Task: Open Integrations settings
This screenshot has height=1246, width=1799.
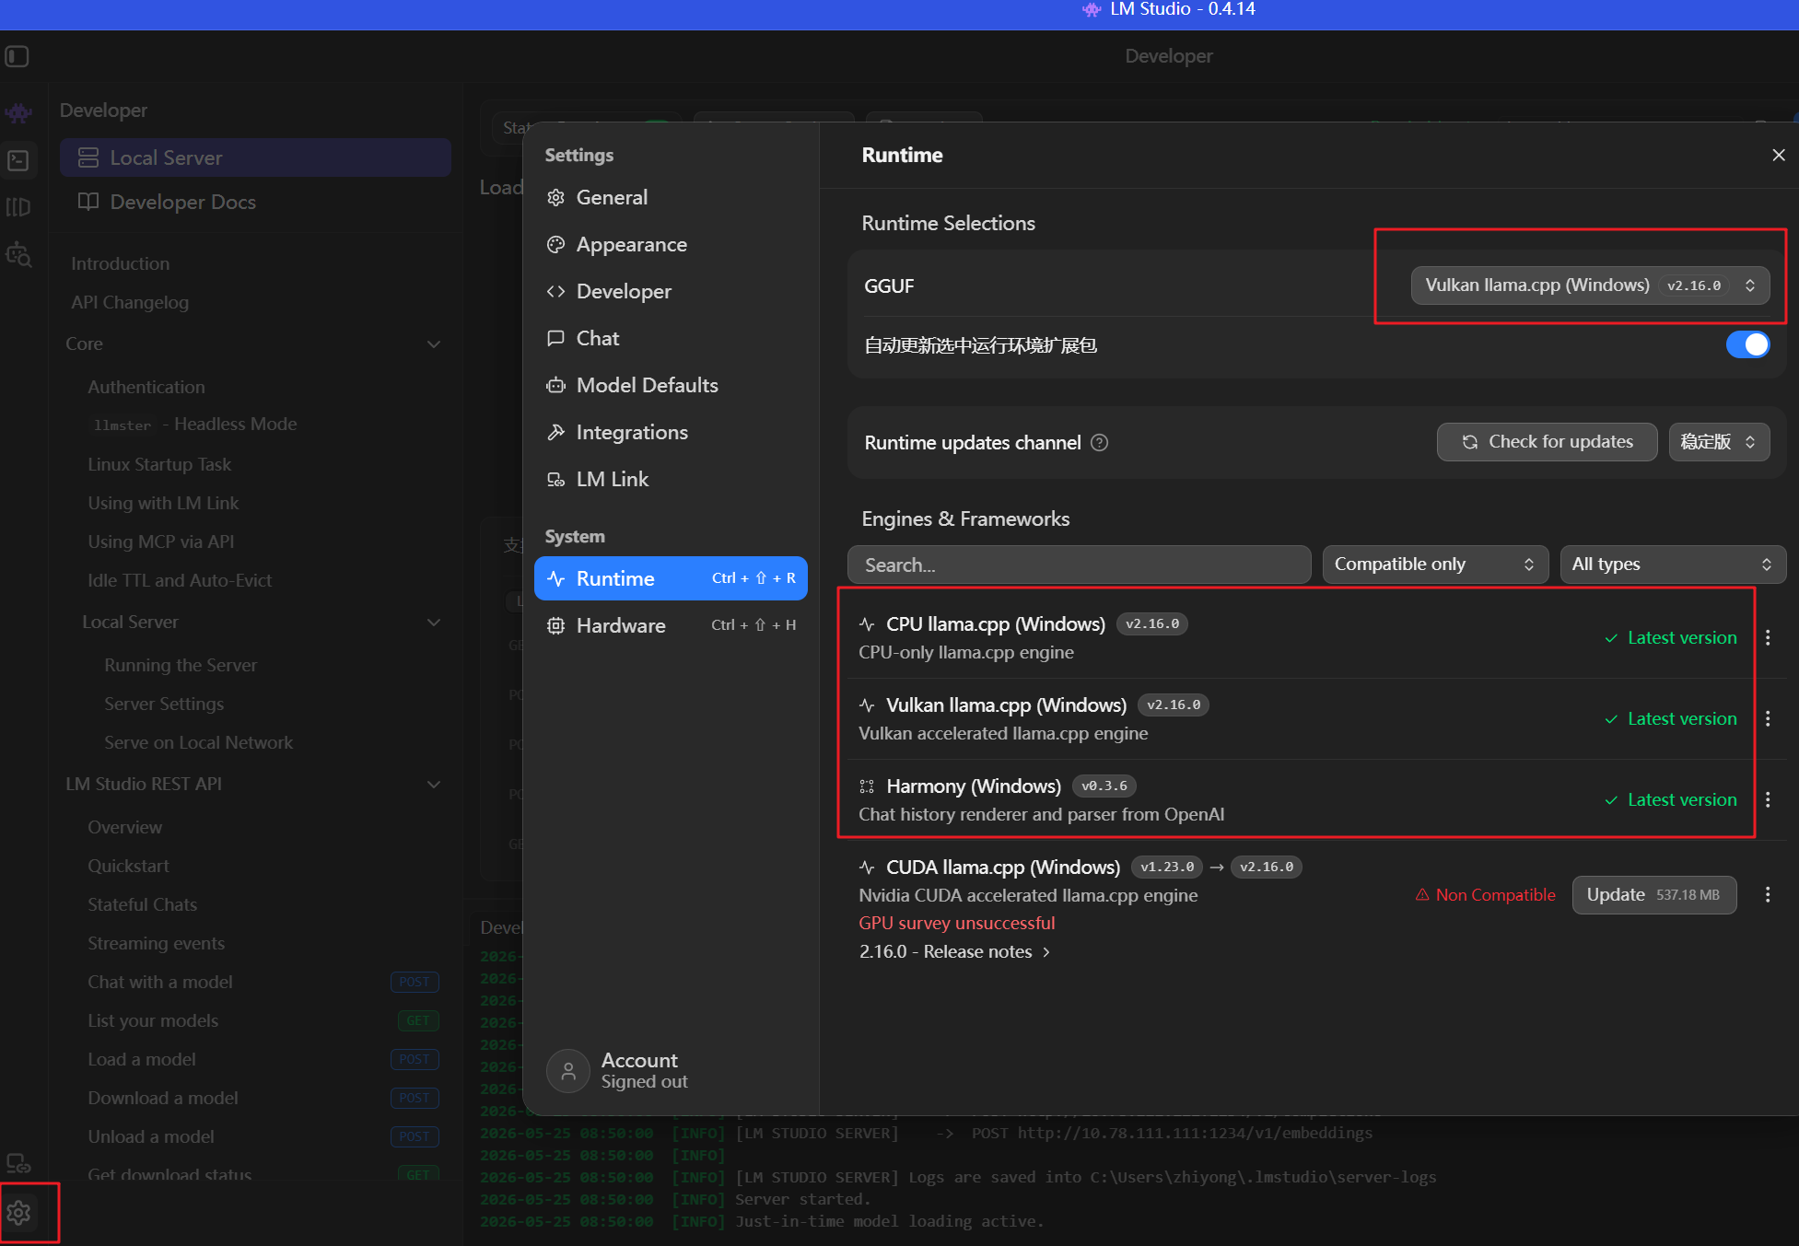Action: coord(671,432)
